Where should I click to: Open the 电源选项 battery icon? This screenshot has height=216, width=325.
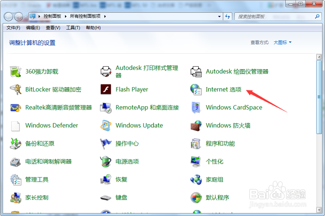click(106, 162)
